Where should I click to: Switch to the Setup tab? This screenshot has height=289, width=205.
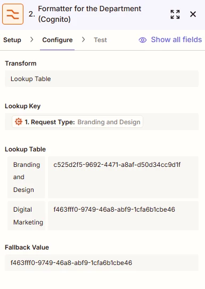coord(12,40)
